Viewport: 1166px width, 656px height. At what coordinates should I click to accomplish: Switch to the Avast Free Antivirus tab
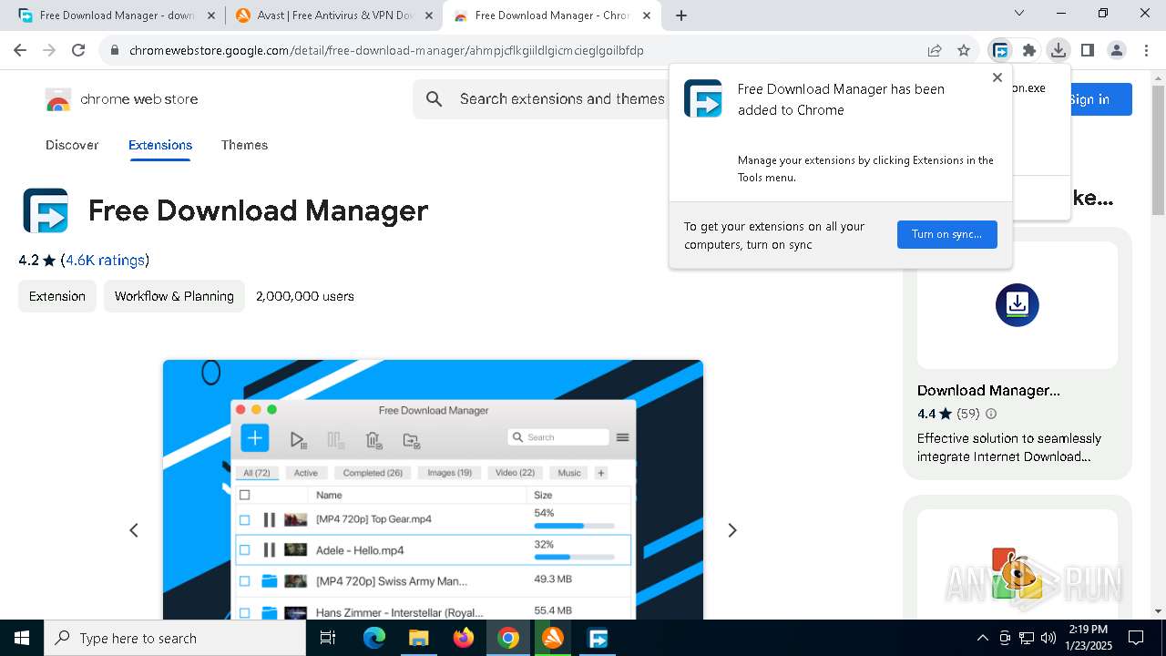pos(332,15)
